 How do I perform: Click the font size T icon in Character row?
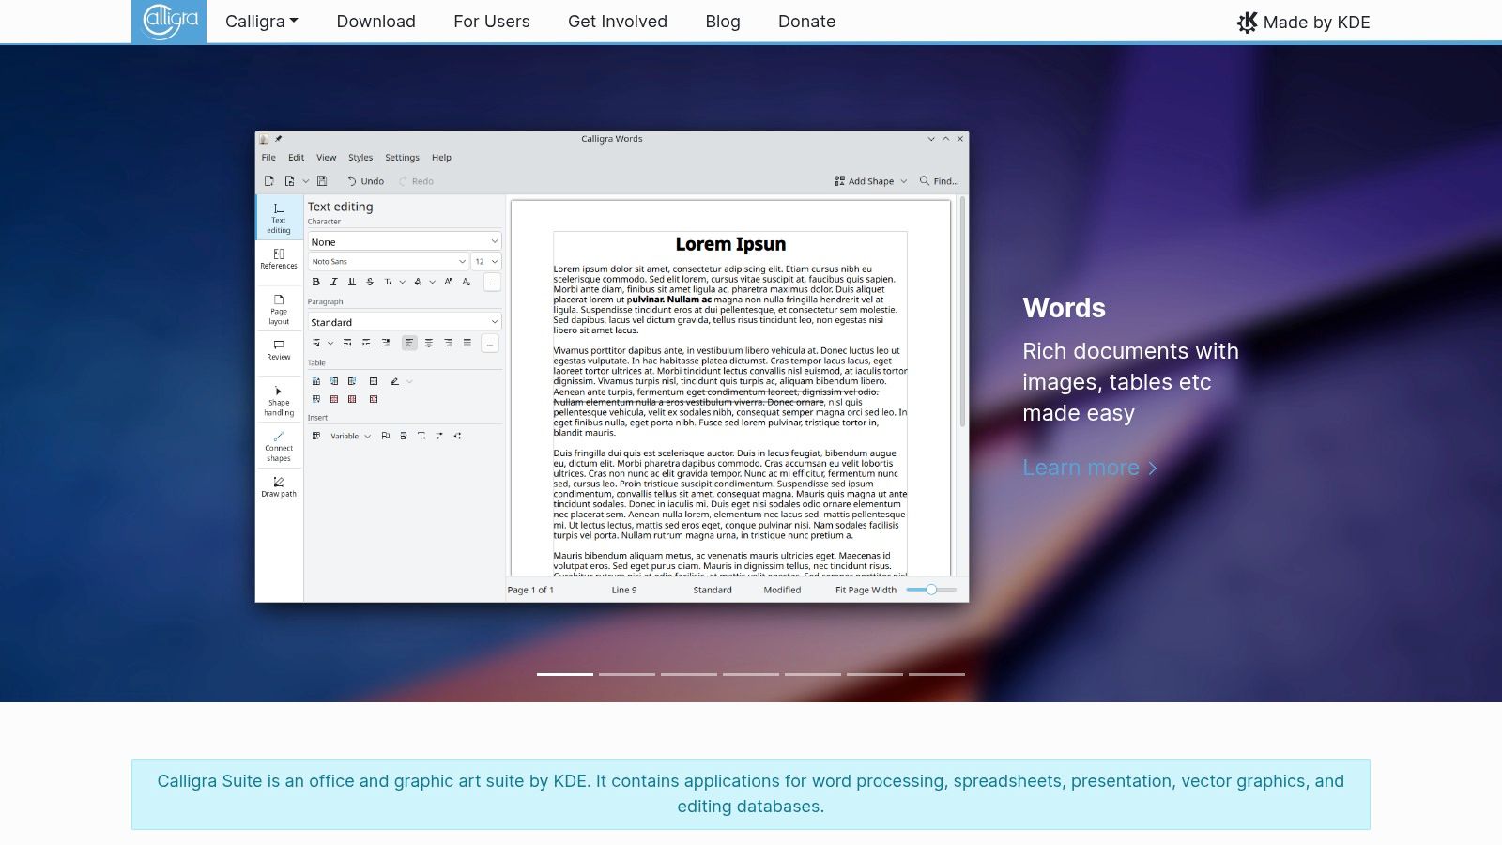pos(388,282)
